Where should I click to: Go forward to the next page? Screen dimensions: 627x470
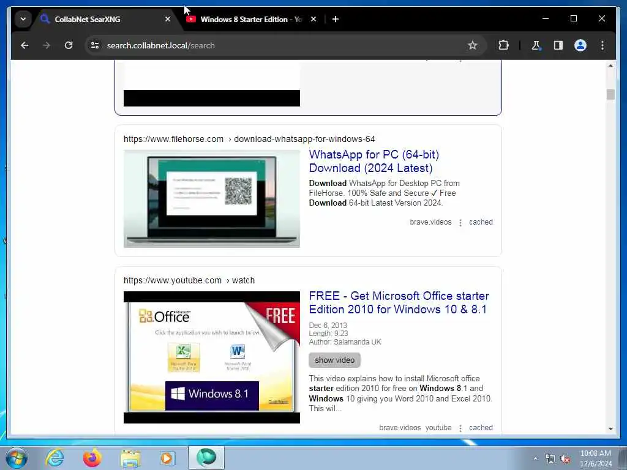[x=47, y=45]
